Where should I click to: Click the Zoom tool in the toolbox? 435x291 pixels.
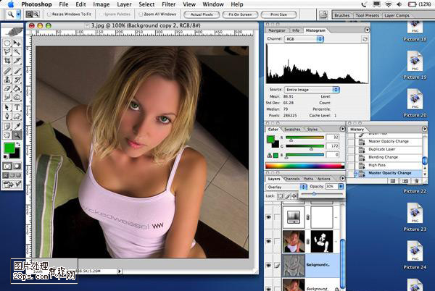(x=17, y=135)
